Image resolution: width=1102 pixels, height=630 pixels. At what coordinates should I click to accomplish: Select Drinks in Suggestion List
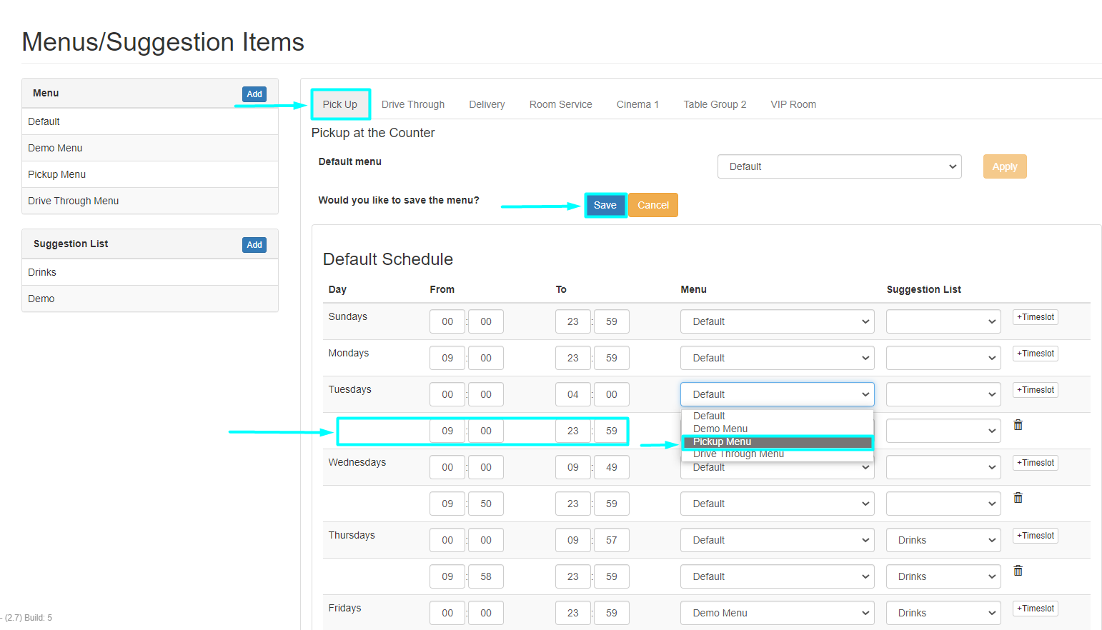[x=150, y=272]
